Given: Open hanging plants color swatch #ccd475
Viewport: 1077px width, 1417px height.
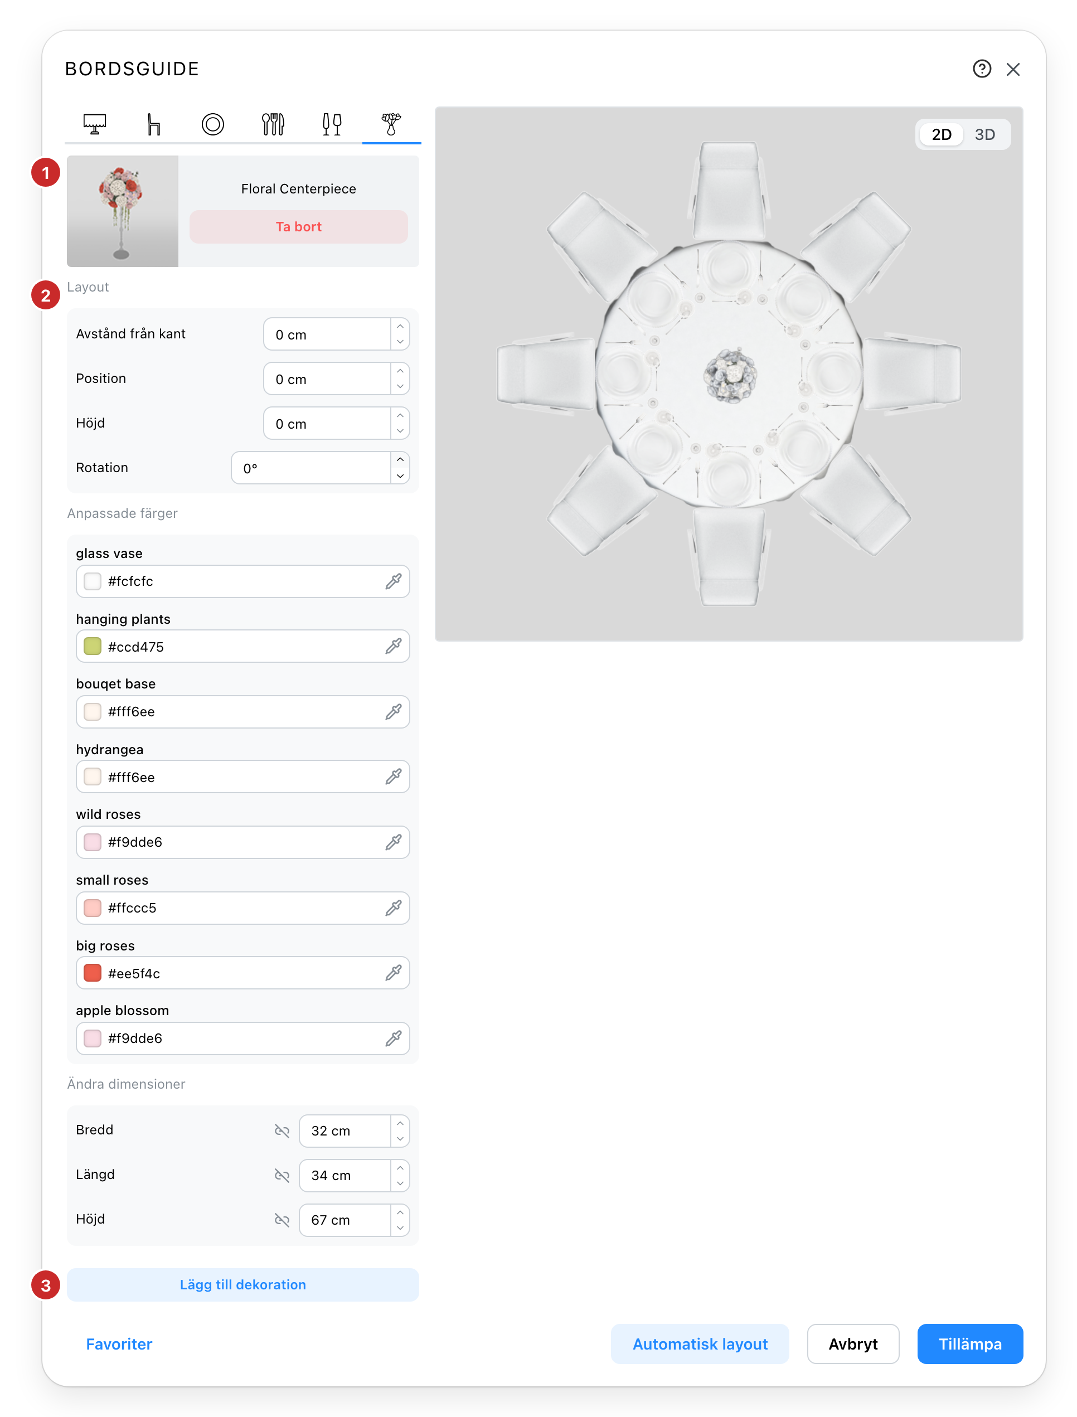Looking at the screenshot, I should click(93, 646).
